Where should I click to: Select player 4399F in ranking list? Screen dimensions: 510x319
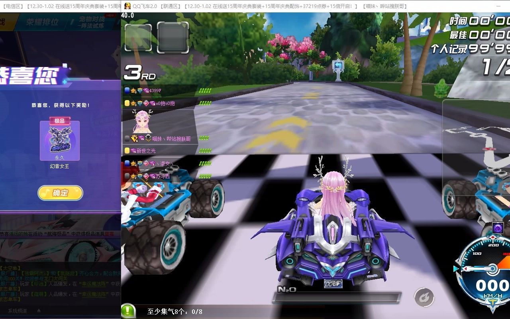pyautogui.click(x=155, y=91)
